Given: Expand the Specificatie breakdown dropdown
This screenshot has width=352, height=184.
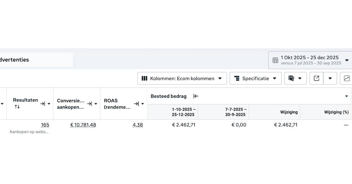Looking at the screenshot, I should tap(255, 78).
